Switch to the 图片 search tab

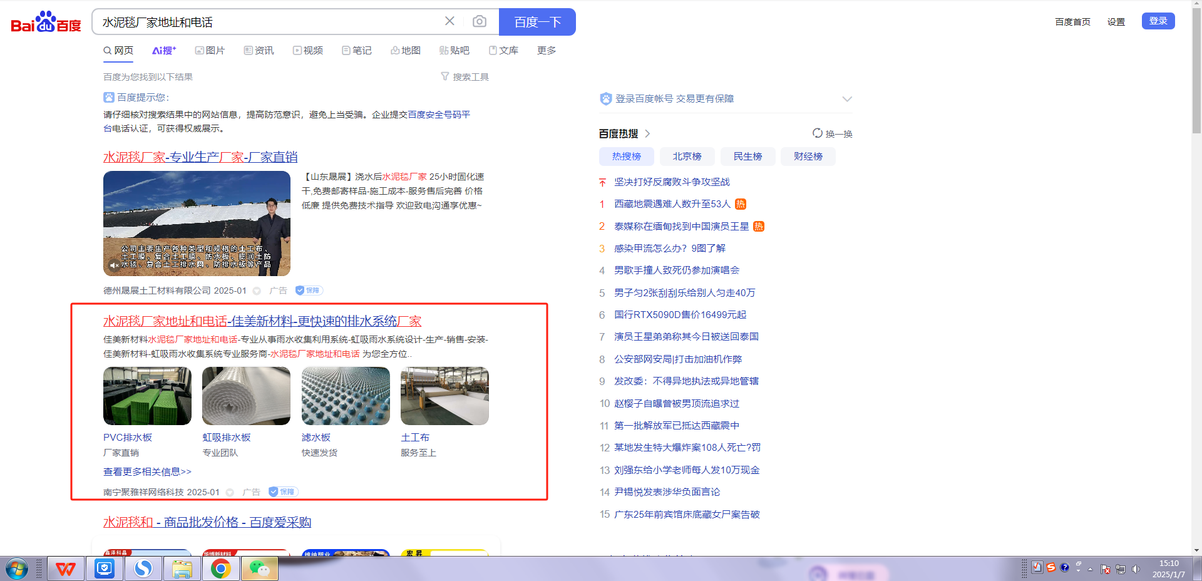point(210,51)
